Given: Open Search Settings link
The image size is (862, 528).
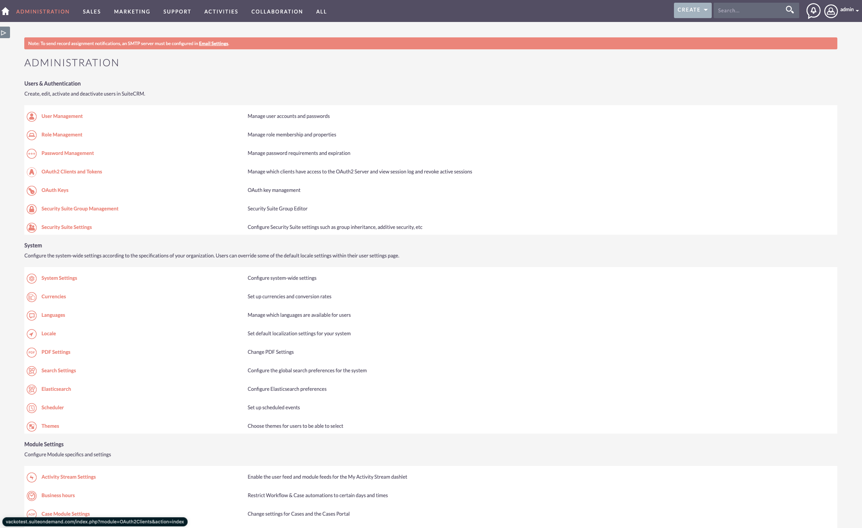Looking at the screenshot, I should (59, 370).
